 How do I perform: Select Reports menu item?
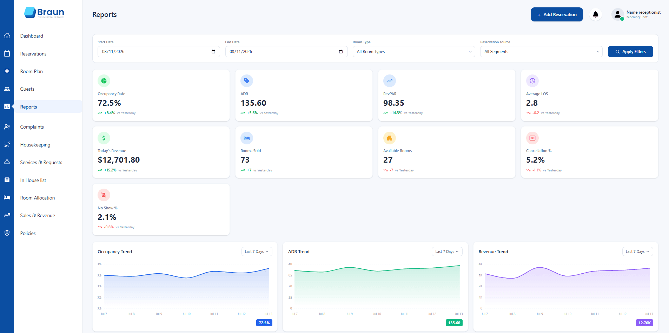48,107
